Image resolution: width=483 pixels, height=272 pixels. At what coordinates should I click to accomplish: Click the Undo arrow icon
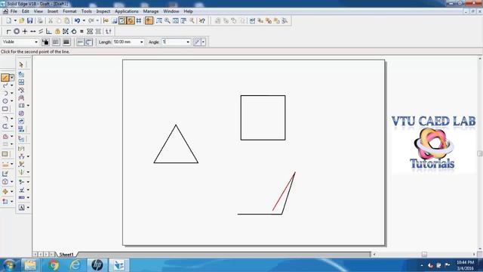point(77,20)
